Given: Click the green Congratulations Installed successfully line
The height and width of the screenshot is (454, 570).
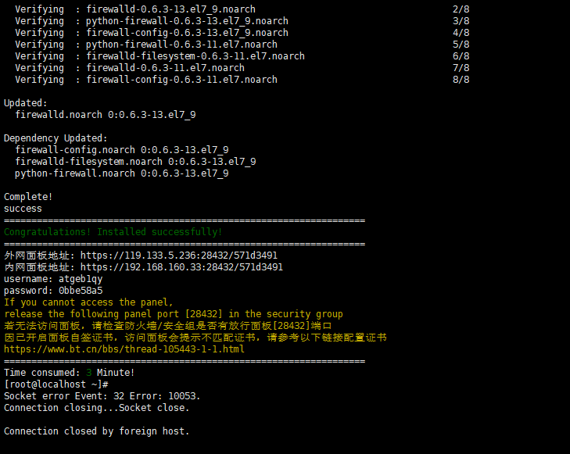Looking at the screenshot, I should [113, 232].
